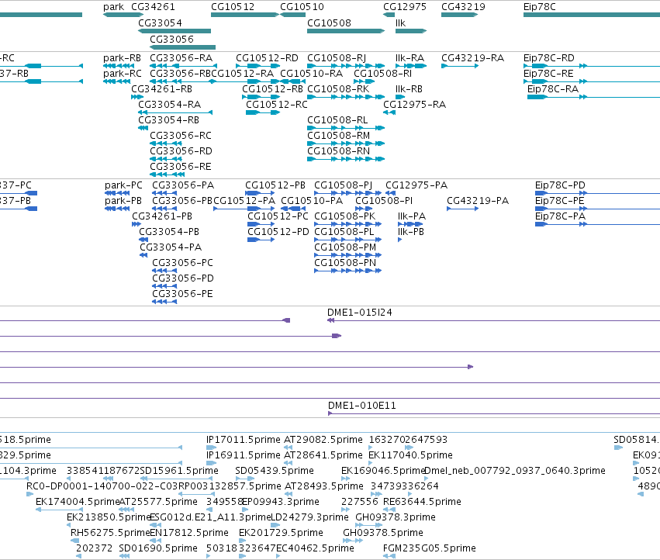Select the CG33056 gene label
Image resolution: width=660 pixels, height=560 pixels.
click(171, 39)
